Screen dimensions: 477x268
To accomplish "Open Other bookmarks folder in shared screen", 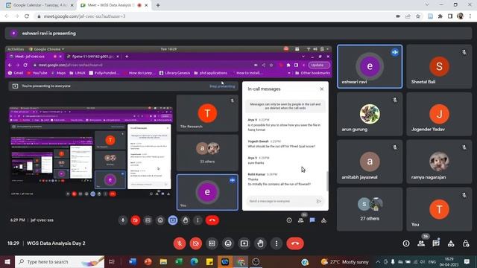I will pyautogui.click(x=312, y=73).
